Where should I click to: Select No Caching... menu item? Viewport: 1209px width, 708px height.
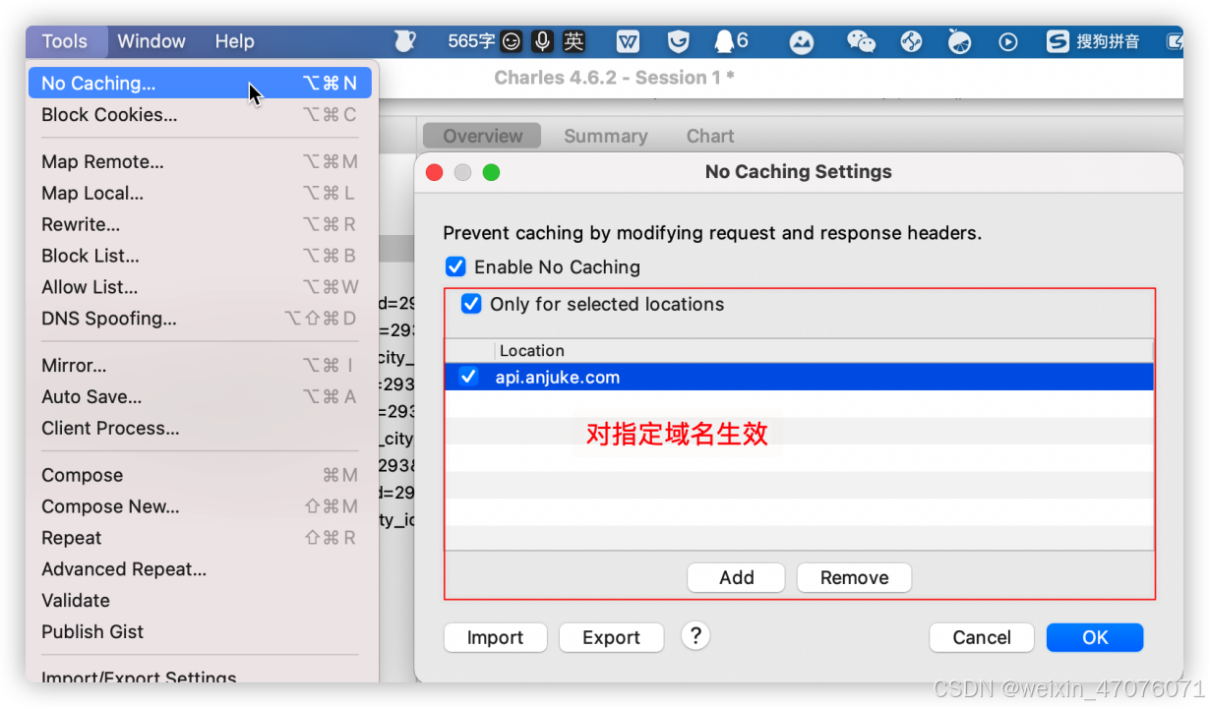pyautogui.click(x=200, y=84)
